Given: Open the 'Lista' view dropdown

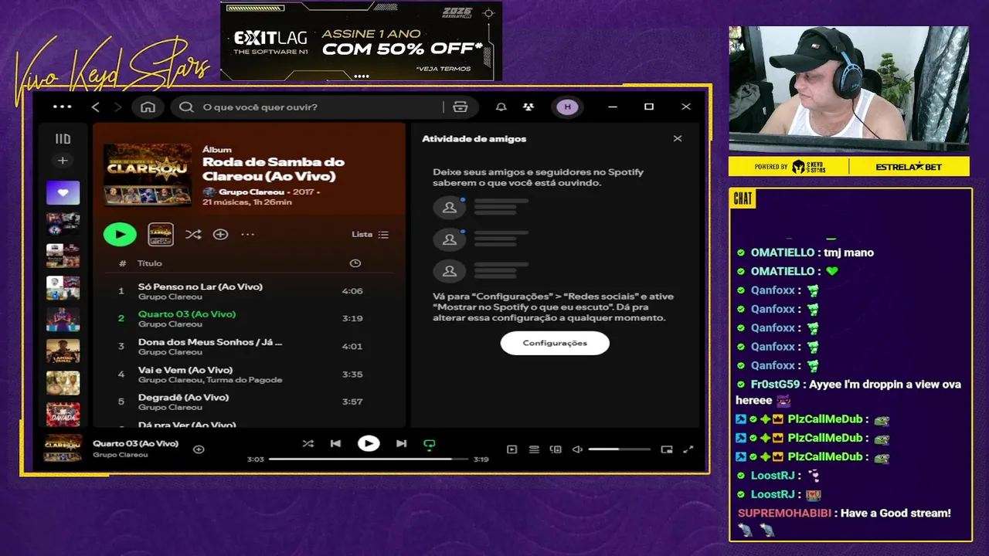Looking at the screenshot, I should 370,234.
